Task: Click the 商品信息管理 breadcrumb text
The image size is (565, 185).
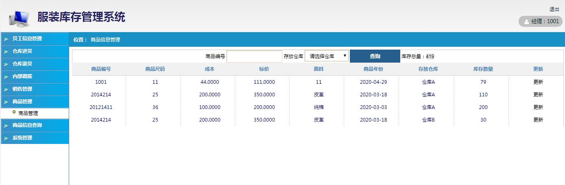Action: point(105,40)
